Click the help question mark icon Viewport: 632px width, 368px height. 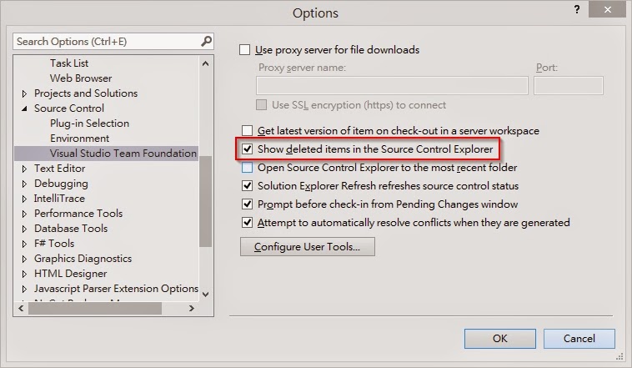(577, 9)
